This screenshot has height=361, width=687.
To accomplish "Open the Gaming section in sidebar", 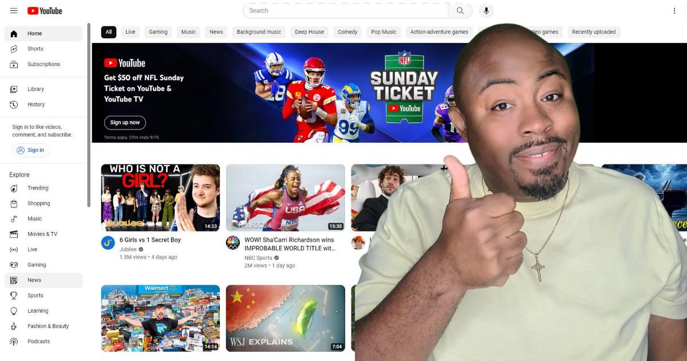I will [37, 265].
